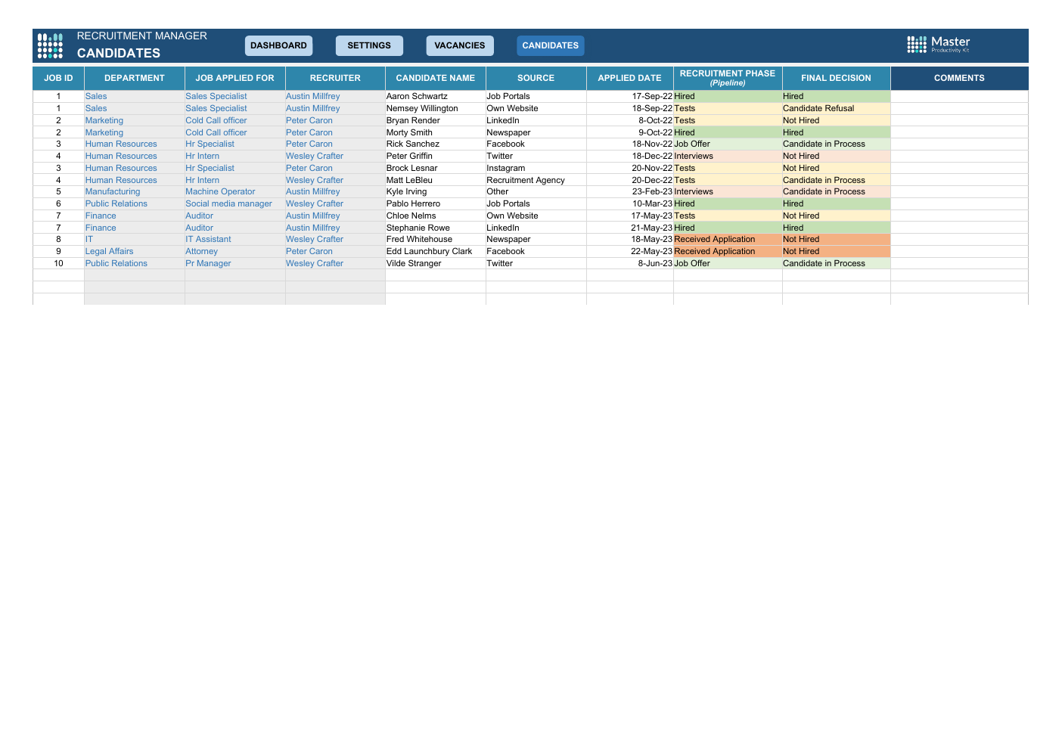Select candidate Aaron Schwartz cell
The image size is (1062, 751).
[436, 96]
